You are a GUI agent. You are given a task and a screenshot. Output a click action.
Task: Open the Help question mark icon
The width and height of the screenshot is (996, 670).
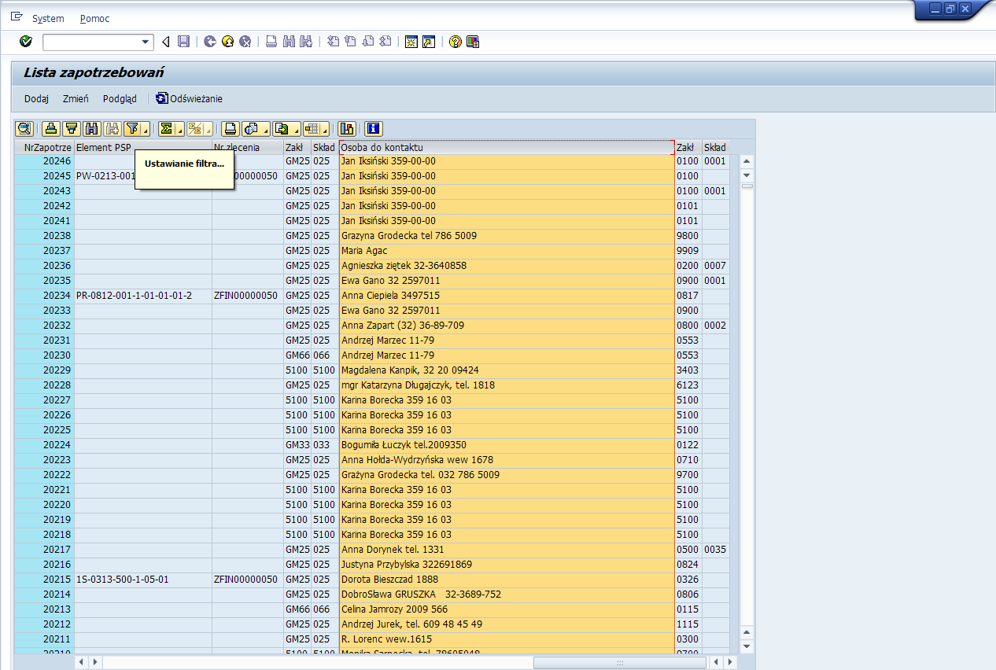[x=456, y=42]
